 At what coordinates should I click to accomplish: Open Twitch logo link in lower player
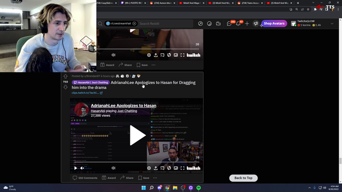(193, 168)
